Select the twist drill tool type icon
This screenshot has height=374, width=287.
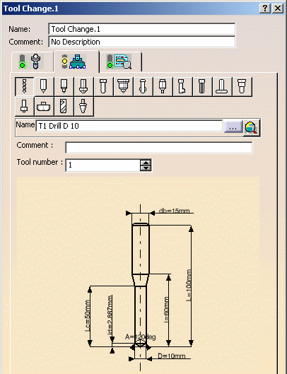(24, 87)
